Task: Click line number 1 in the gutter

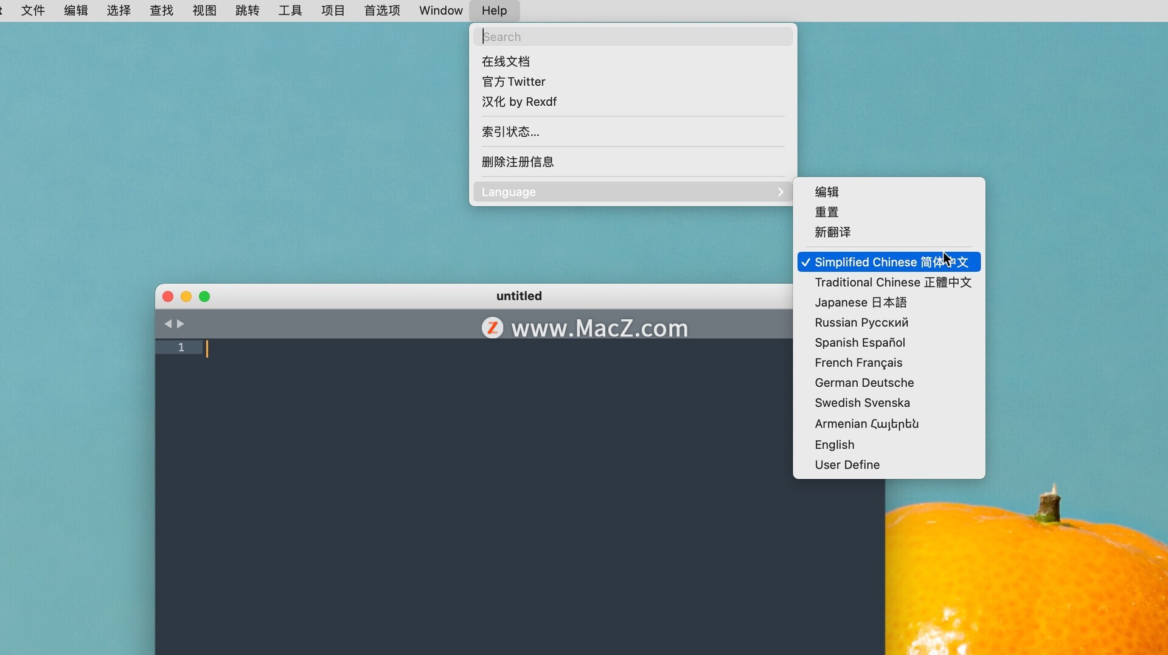Action: (181, 347)
